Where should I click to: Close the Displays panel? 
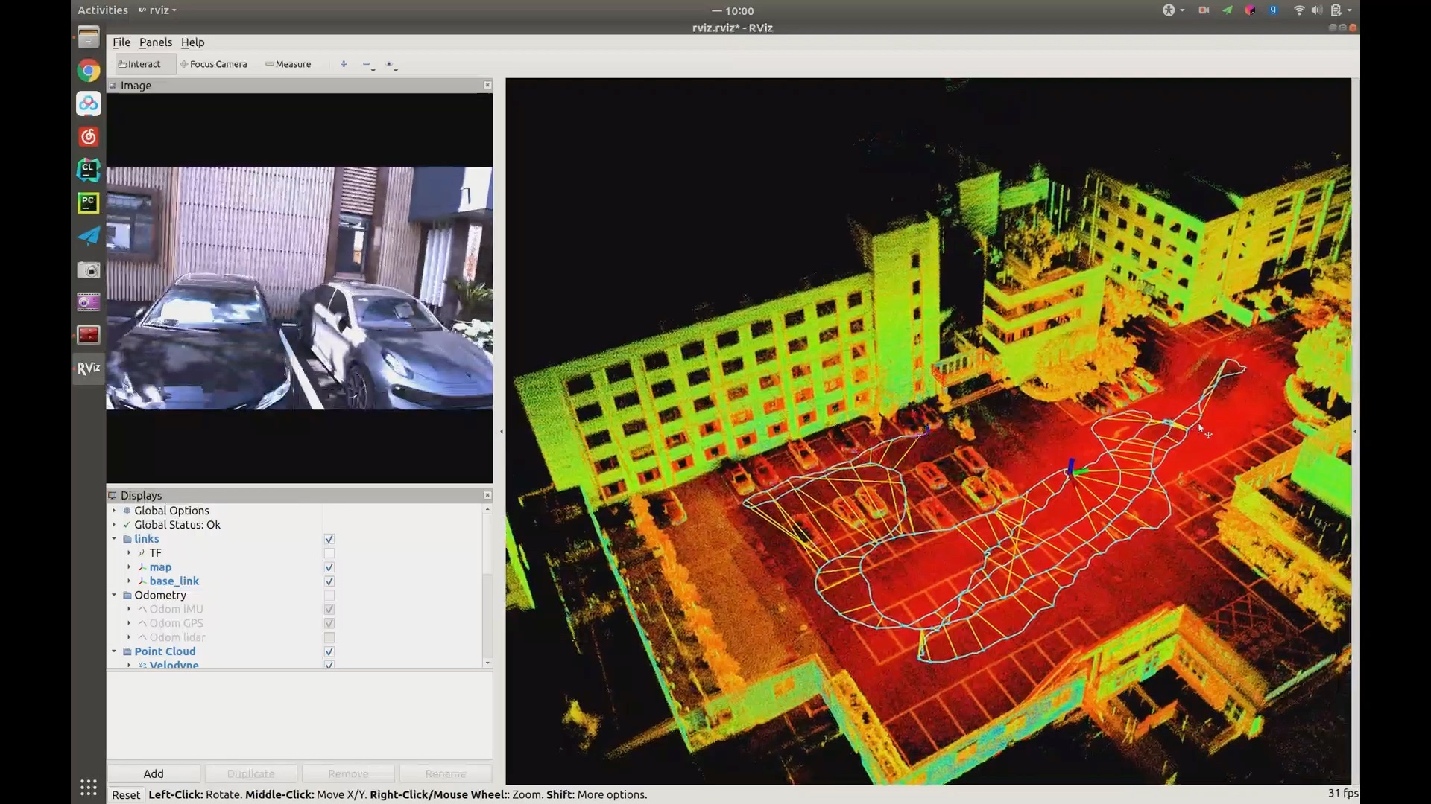[487, 495]
